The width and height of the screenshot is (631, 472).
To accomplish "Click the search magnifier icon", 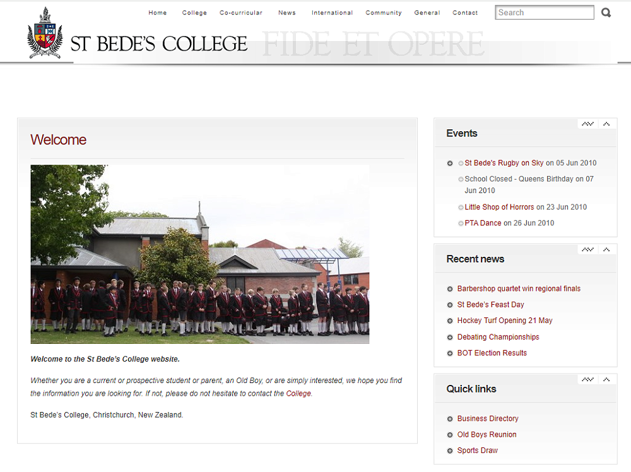I will pos(606,13).
